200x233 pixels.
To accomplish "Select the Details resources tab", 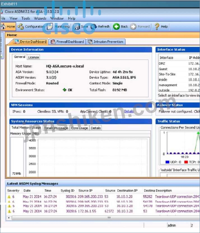I will click(x=95, y=128).
